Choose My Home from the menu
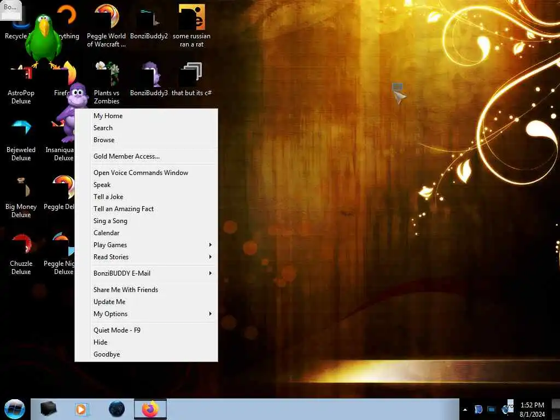 pos(146,116)
